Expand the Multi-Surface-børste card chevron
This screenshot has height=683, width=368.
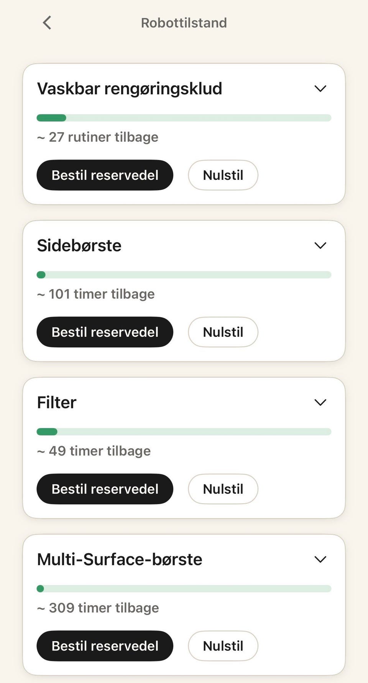(320, 559)
